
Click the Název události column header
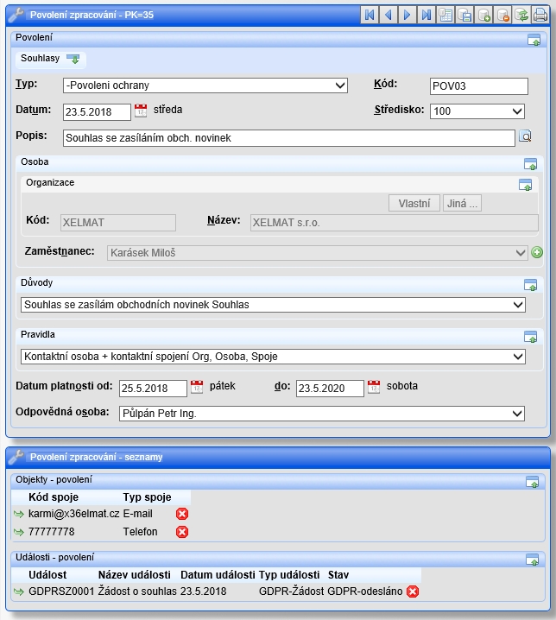click(x=135, y=575)
